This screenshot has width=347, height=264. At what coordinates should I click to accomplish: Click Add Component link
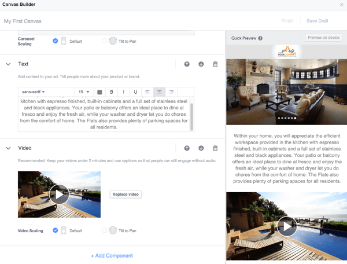(112, 255)
